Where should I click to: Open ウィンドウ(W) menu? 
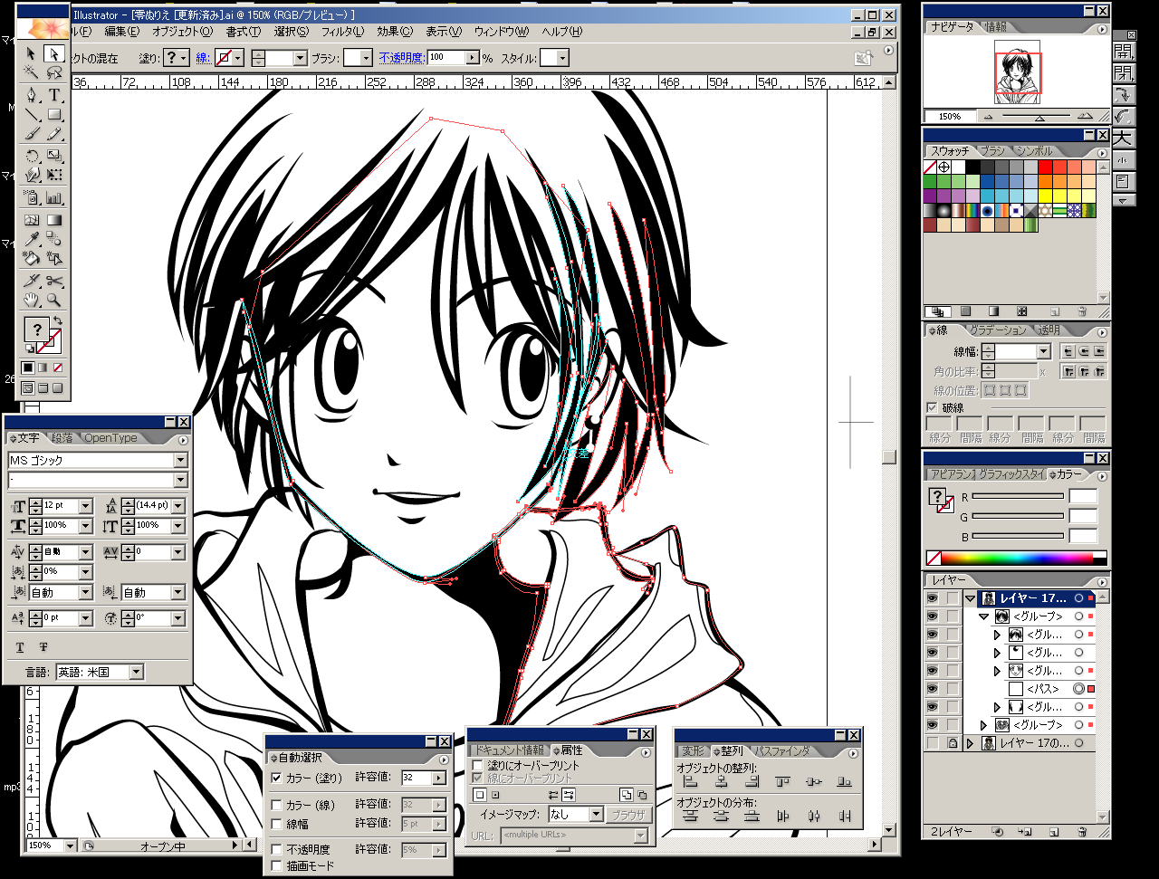click(x=501, y=32)
